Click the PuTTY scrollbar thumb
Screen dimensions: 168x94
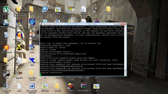[125, 71]
